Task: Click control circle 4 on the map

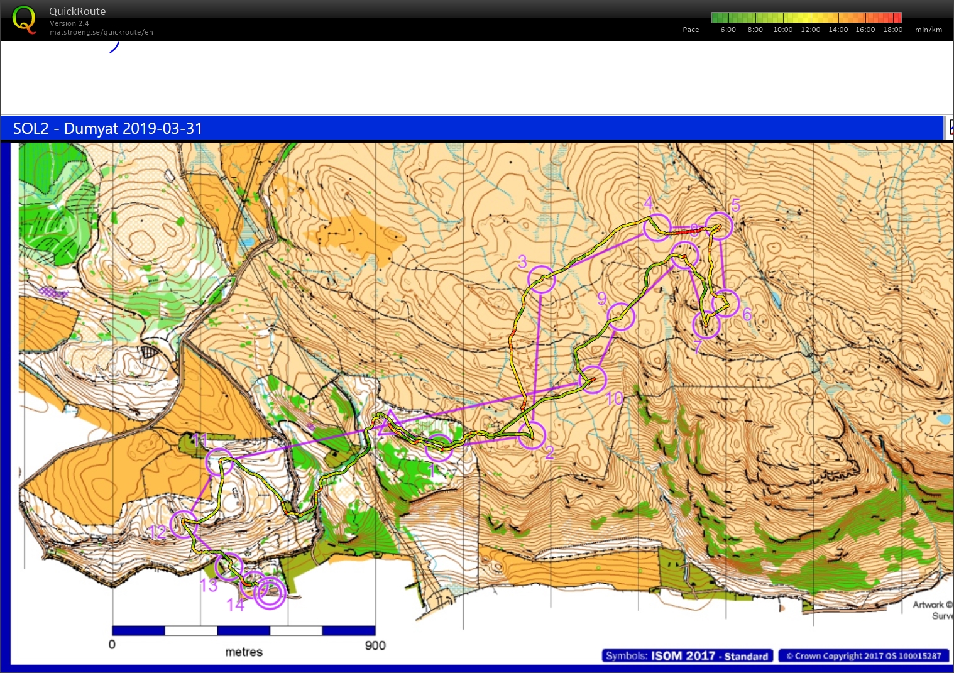Action: click(x=657, y=227)
